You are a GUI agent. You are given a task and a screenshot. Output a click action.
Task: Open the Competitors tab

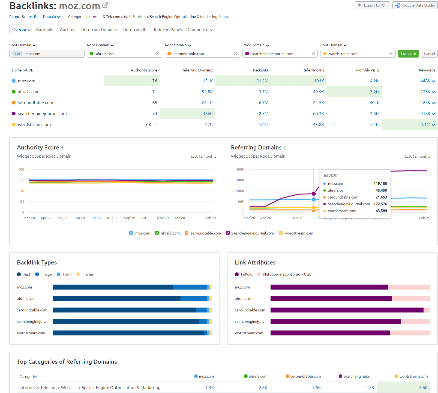tap(200, 29)
